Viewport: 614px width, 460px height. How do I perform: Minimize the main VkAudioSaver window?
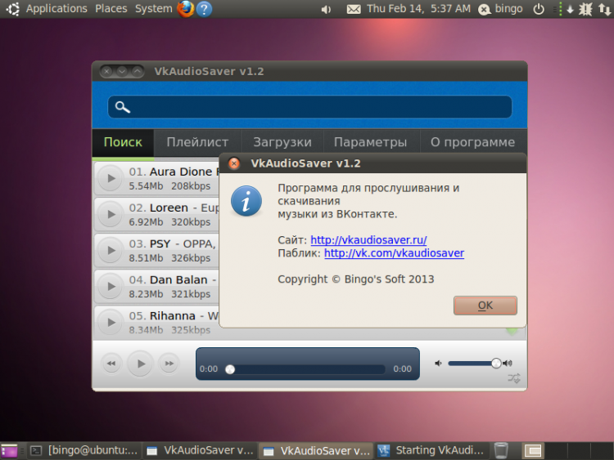tap(122, 71)
